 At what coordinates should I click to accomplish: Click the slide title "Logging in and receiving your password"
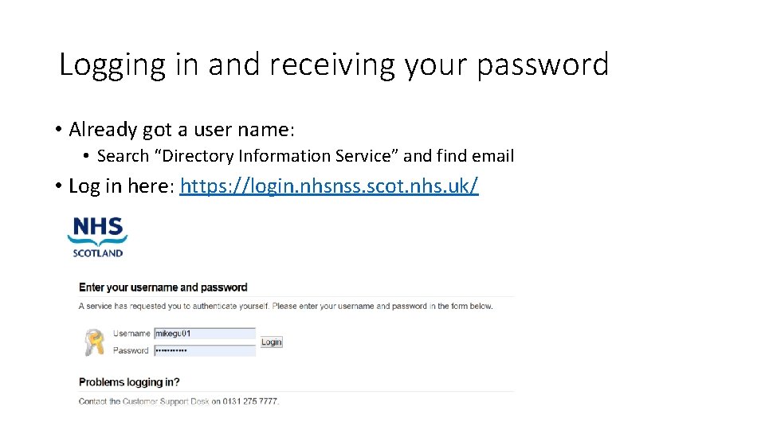(x=334, y=64)
